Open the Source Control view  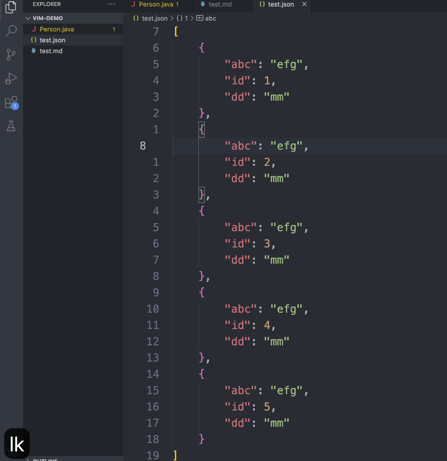(x=11, y=55)
